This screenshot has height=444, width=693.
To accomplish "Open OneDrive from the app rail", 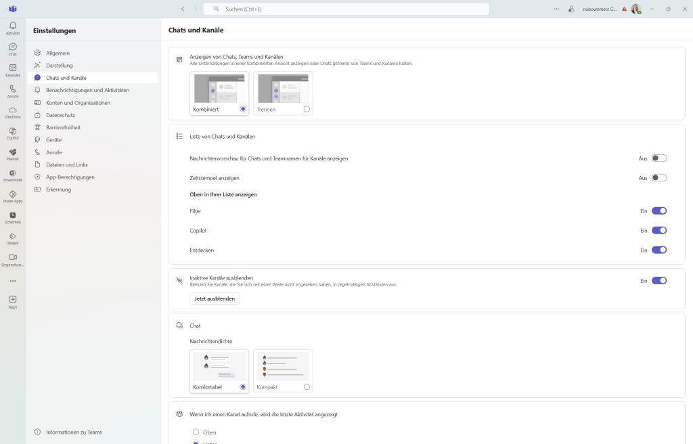I will click(x=13, y=112).
